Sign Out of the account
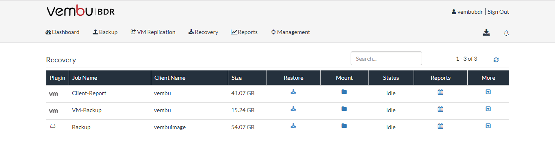 498,12
